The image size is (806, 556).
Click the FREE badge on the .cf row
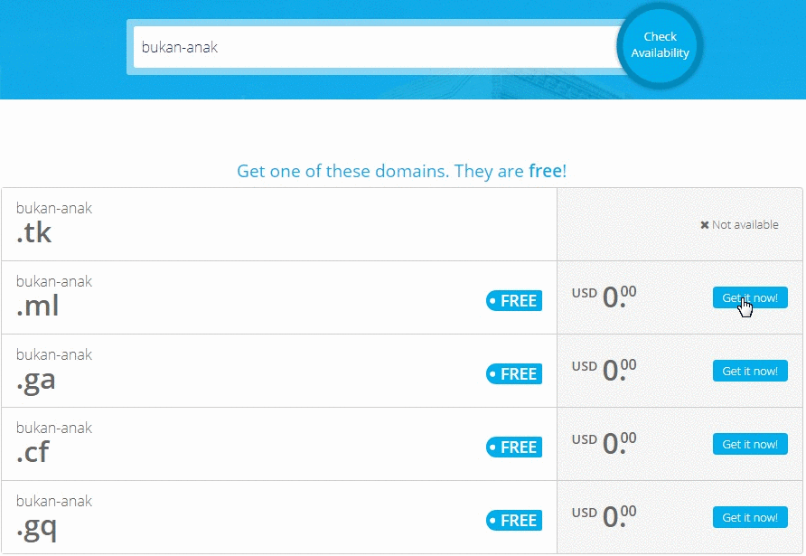[x=513, y=447]
